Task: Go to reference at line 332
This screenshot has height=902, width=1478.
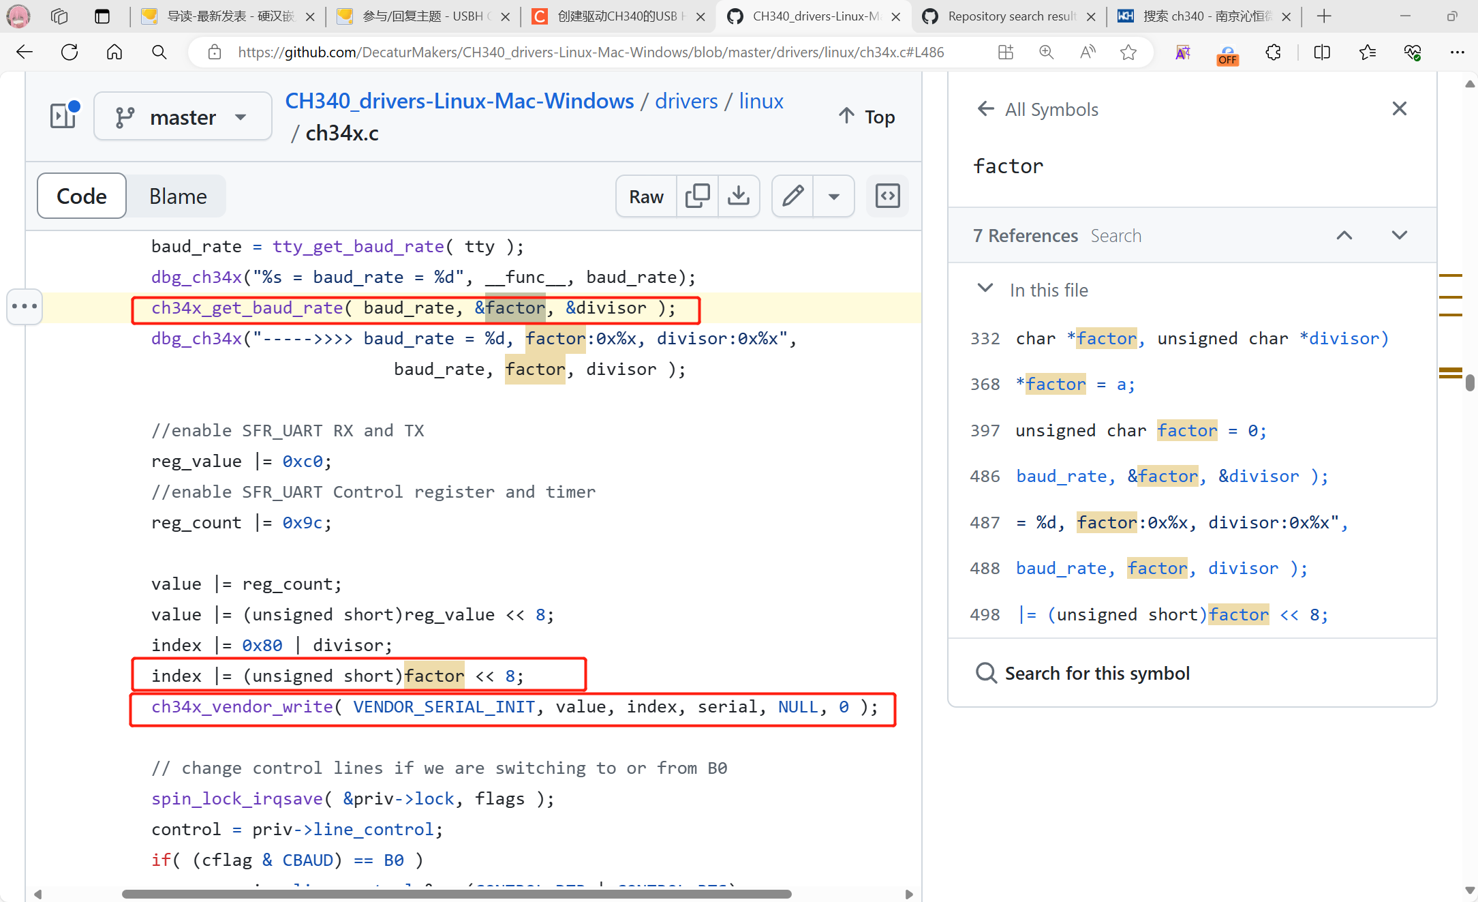Action: 1192,338
